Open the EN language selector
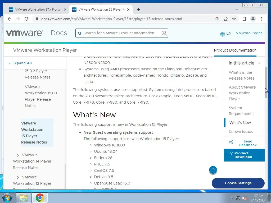The image size is (271, 203). coord(226,33)
